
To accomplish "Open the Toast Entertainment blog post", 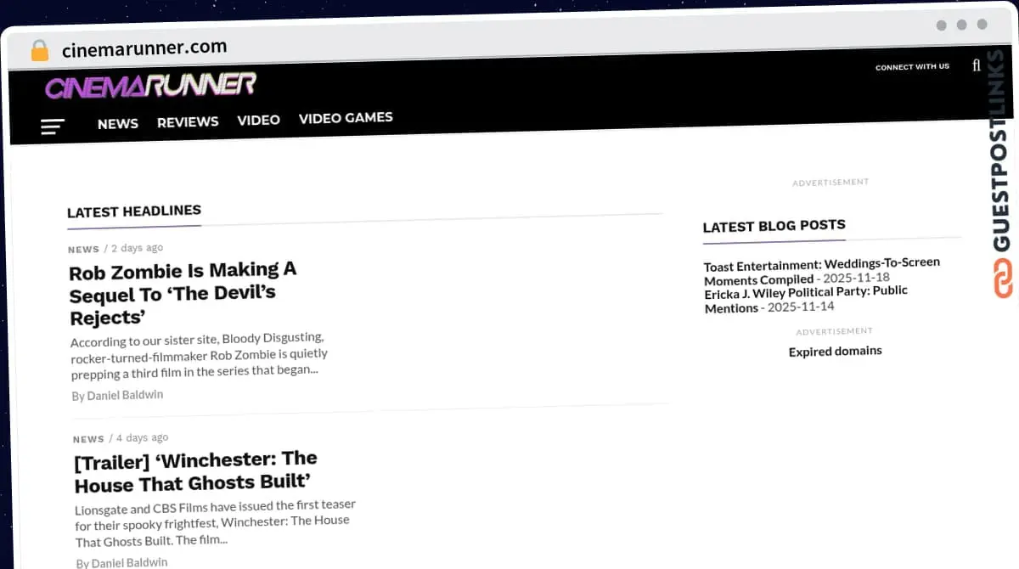I will coord(821,271).
